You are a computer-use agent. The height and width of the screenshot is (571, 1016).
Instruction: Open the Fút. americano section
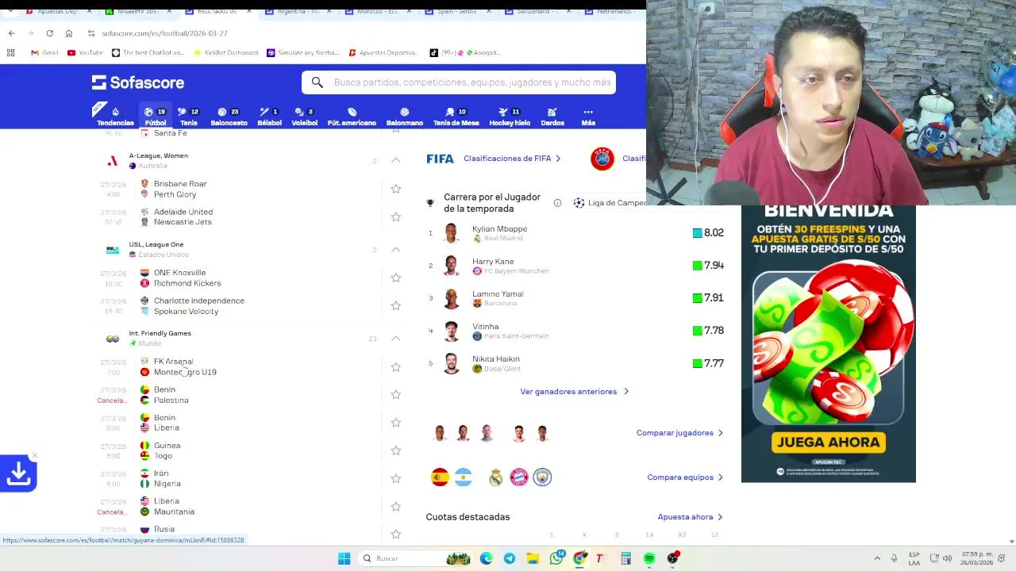click(352, 117)
